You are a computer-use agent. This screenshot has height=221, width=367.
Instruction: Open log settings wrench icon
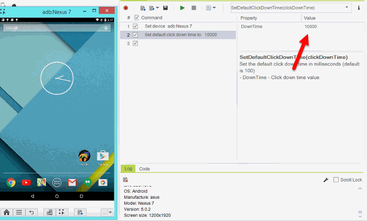tap(326, 180)
